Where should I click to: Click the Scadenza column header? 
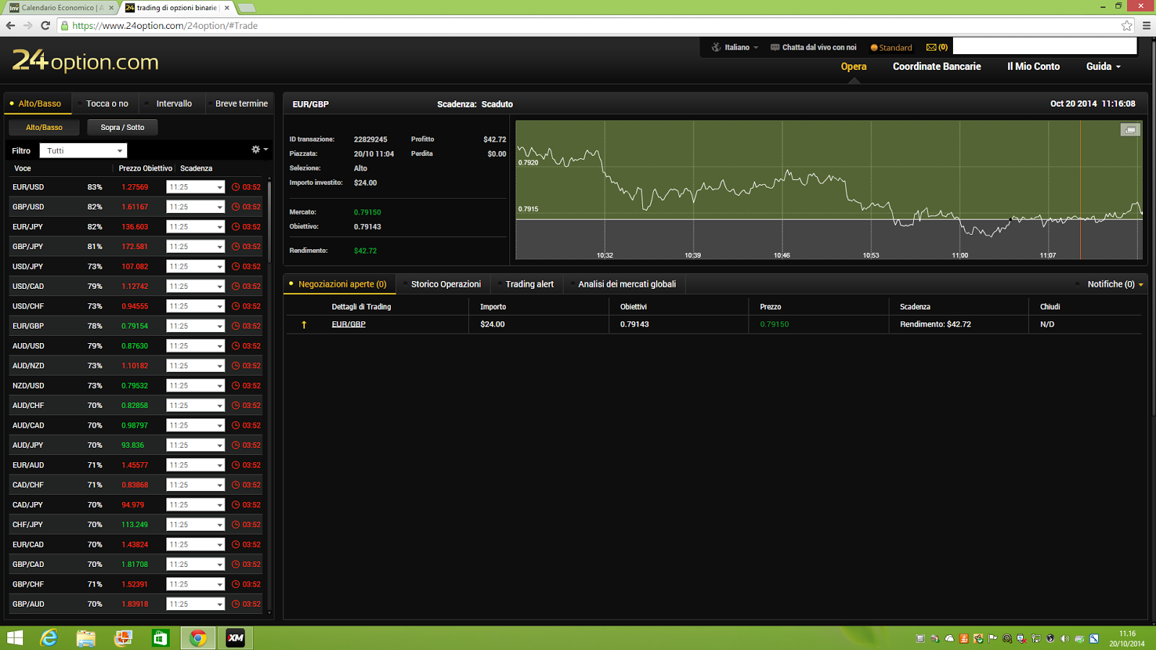coord(196,168)
